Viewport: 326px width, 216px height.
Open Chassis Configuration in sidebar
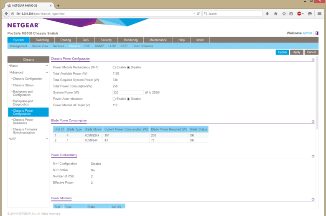click(28, 79)
